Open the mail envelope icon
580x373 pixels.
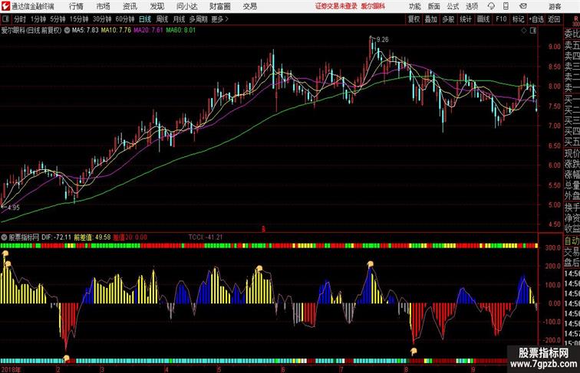pyautogui.click(x=523, y=6)
